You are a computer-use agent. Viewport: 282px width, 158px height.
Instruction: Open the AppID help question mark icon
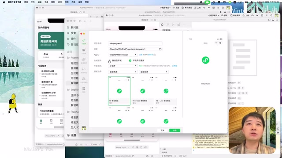point(155,55)
